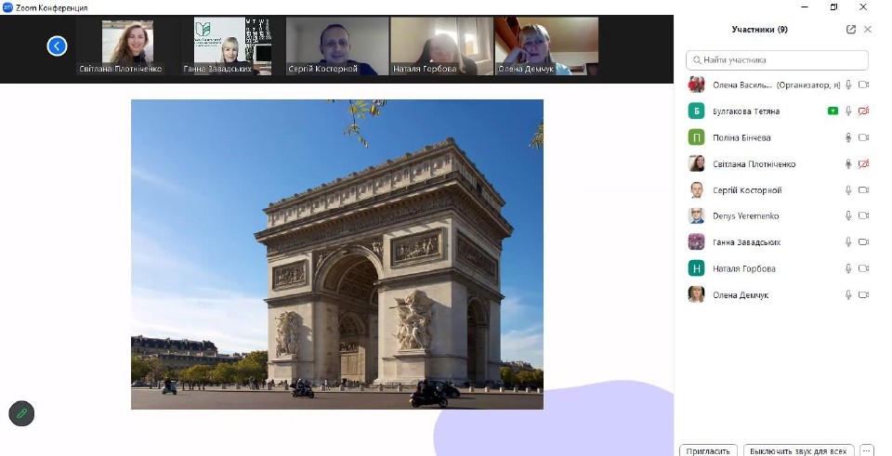Select participant name Поліна Бінчева
This screenshot has height=456, width=892.
741,137
